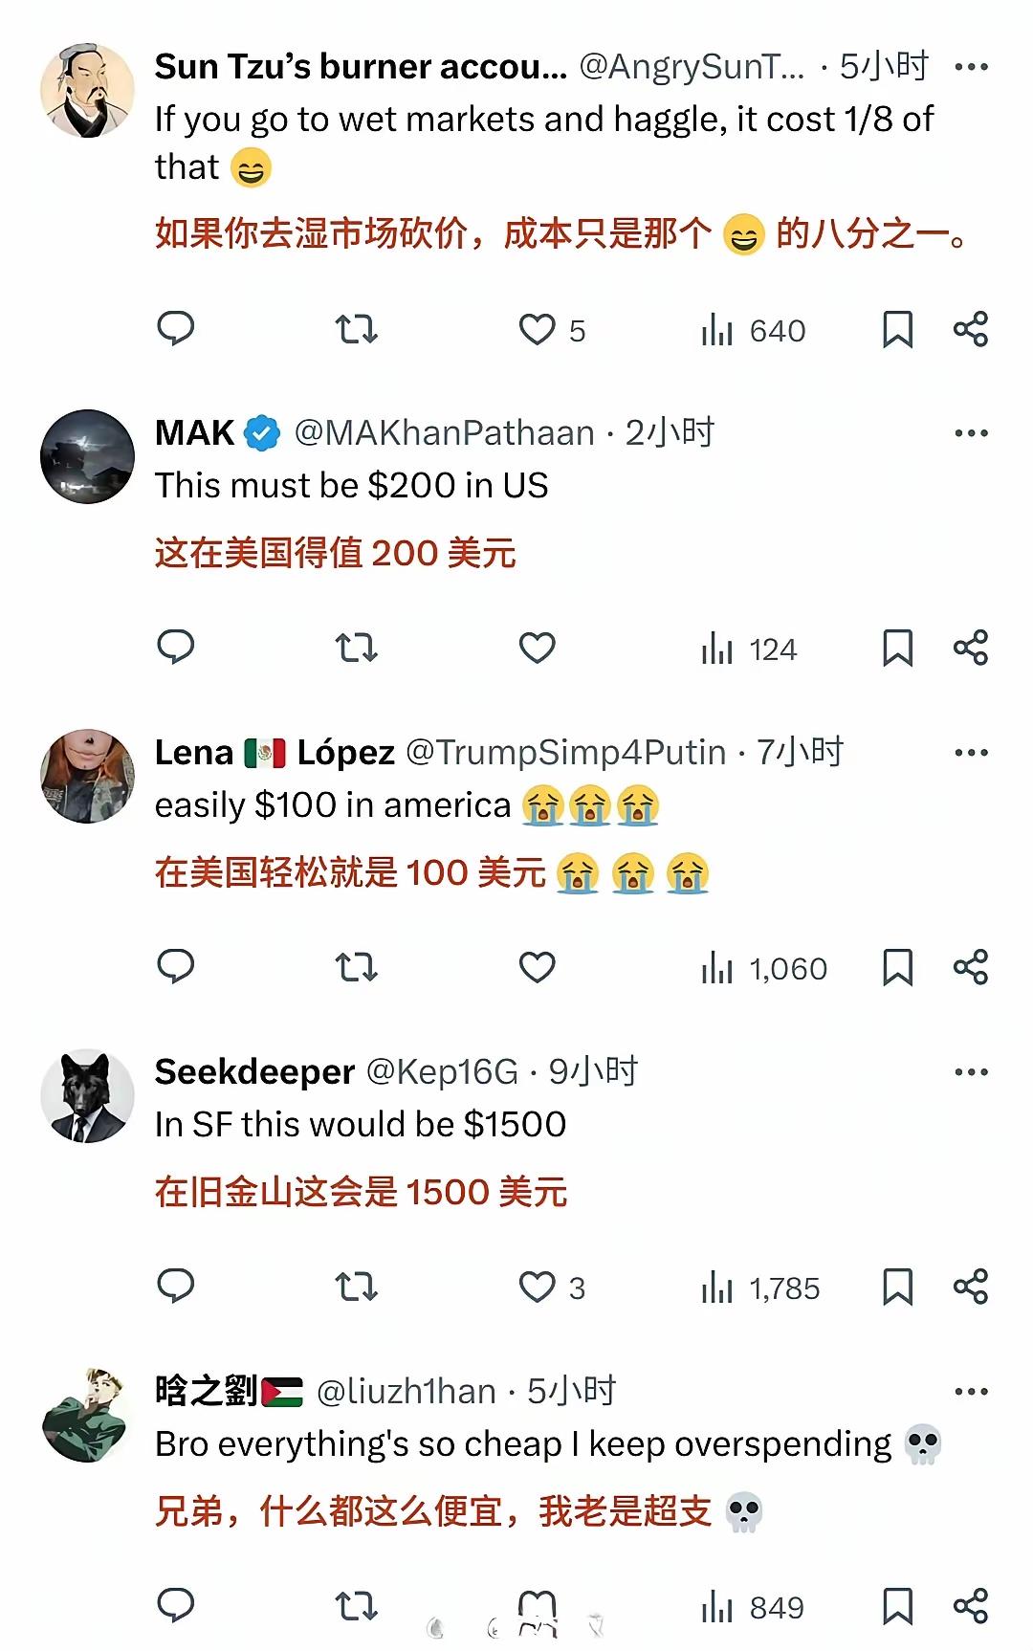The width and height of the screenshot is (1033, 1651).
Task: Reply to the liuzh1han overspending tweet
Action: pyautogui.click(x=176, y=1605)
